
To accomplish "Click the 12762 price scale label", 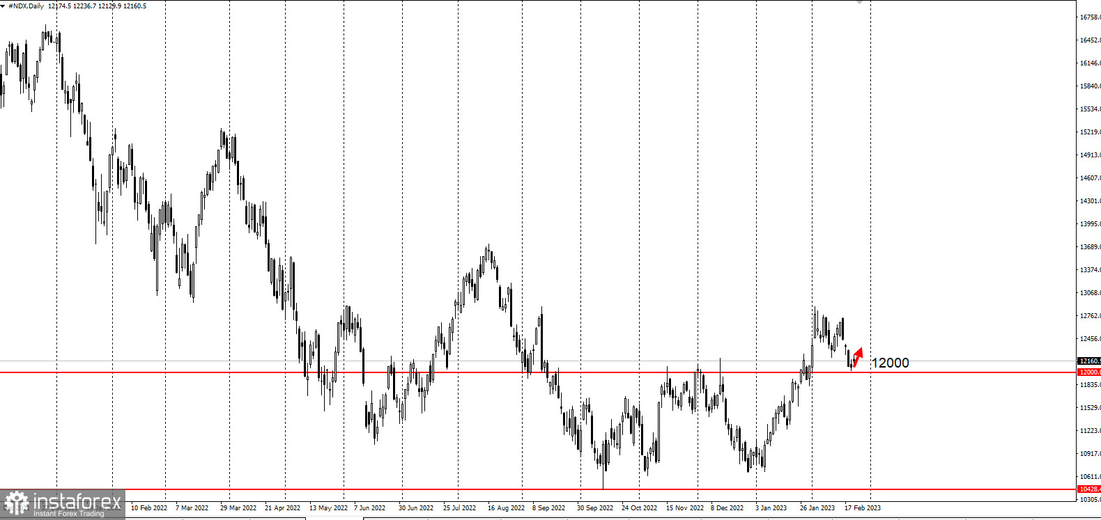I will click(1091, 316).
